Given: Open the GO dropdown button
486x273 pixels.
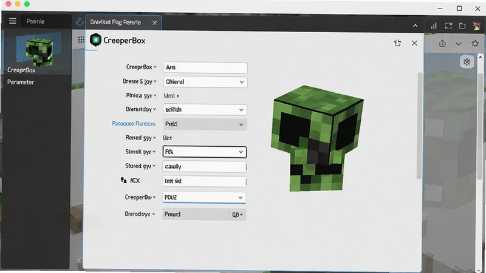Looking at the screenshot, I should coord(238,215).
